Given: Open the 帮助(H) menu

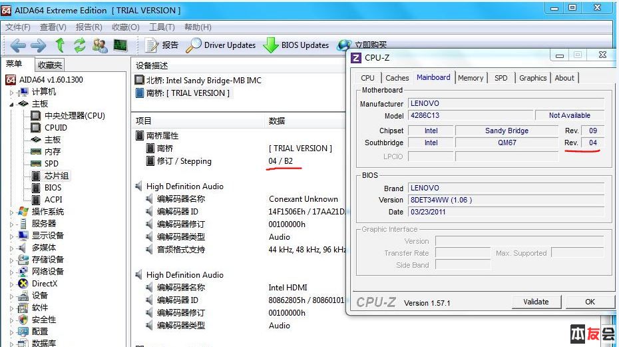Looking at the screenshot, I should tap(198, 27).
